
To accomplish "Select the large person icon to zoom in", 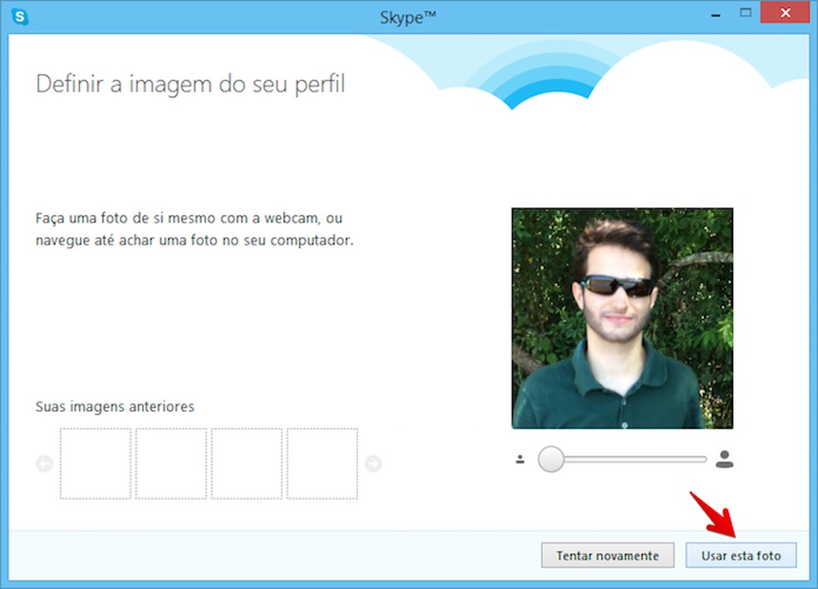I will (x=723, y=458).
